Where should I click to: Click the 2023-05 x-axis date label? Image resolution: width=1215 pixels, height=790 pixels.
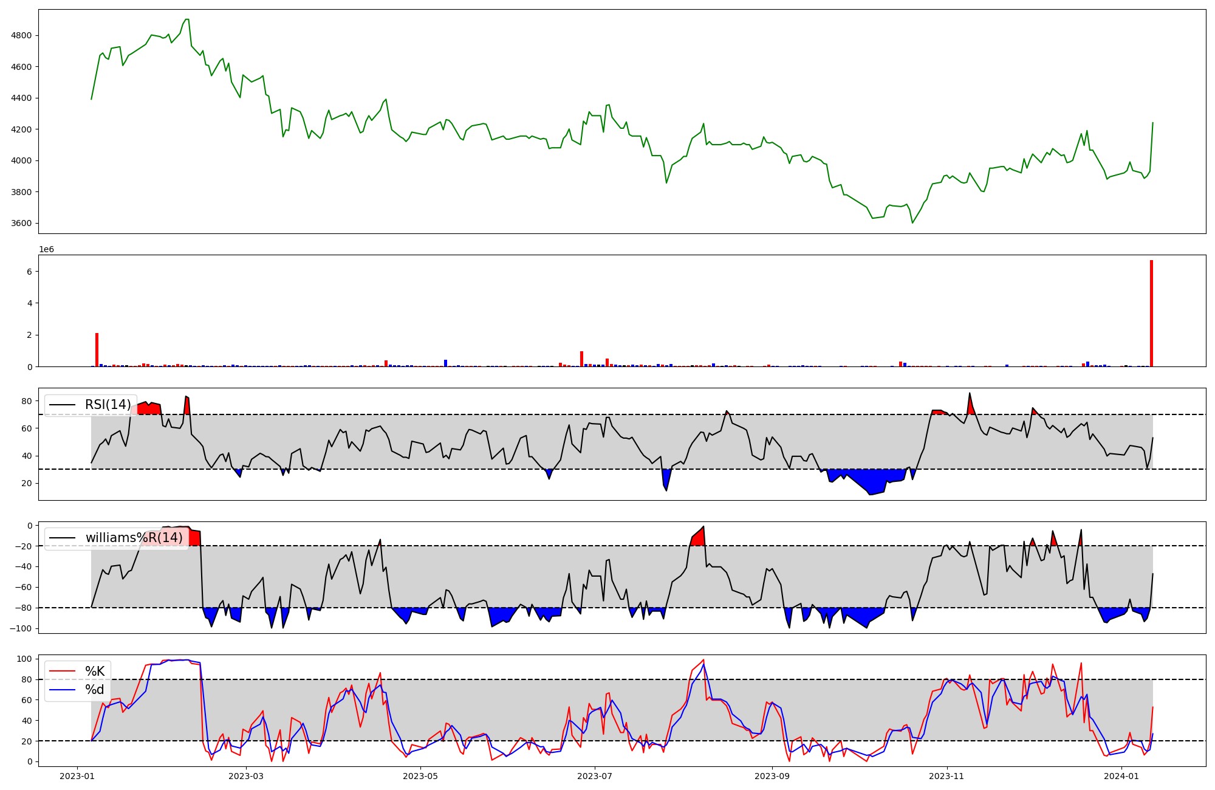click(x=420, y=776)
